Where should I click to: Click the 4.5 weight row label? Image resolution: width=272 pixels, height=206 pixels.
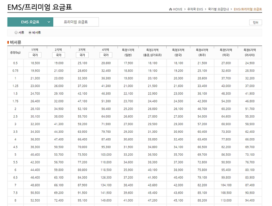pos(15,147)
